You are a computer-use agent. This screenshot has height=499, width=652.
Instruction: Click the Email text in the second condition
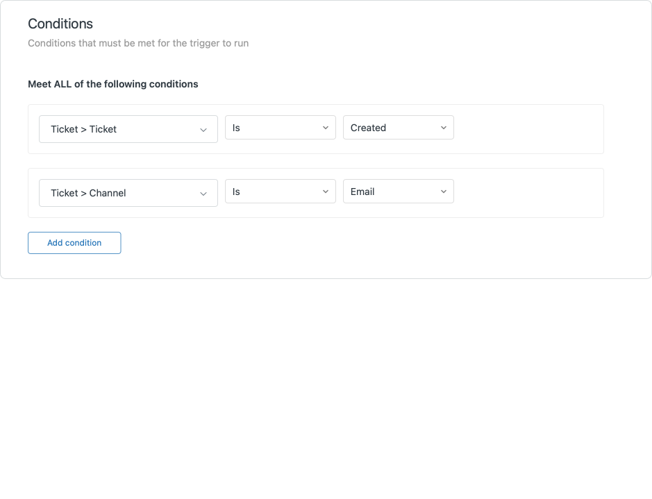point(362,192)
